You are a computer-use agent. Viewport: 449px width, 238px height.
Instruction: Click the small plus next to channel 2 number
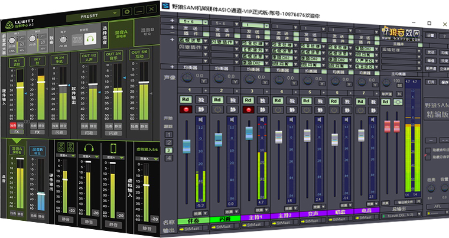(236, 91)
